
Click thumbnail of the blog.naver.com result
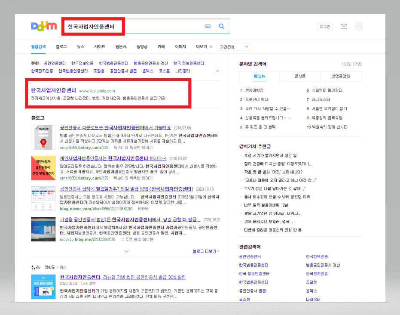tap(43, 198)
